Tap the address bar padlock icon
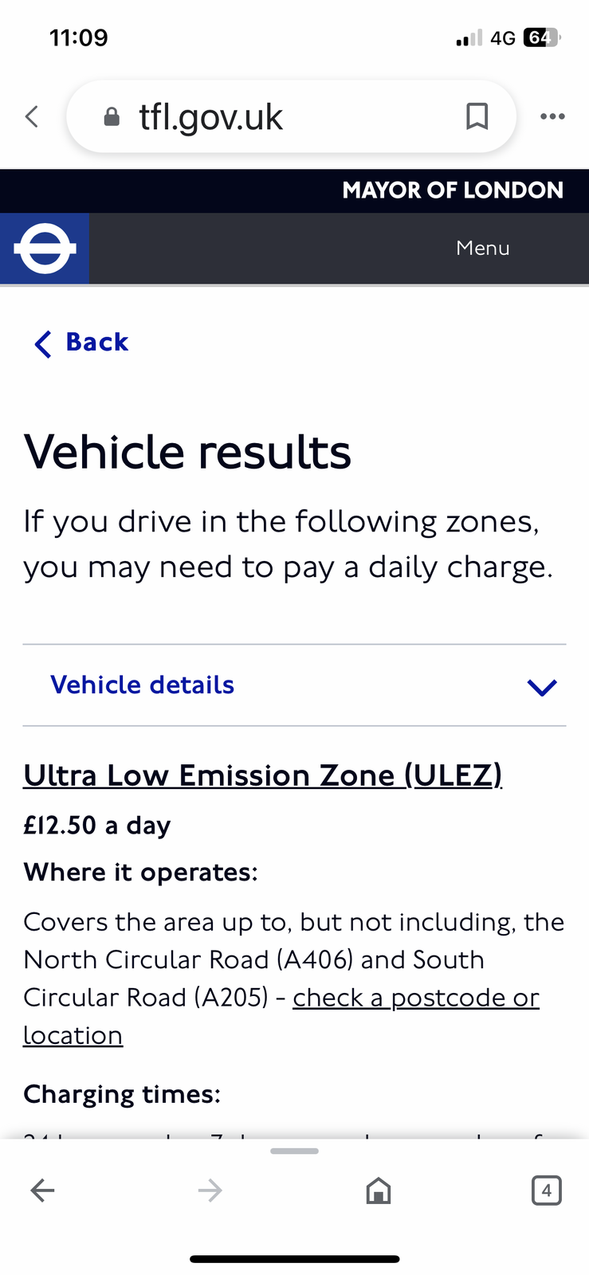 tap(112, 117)
